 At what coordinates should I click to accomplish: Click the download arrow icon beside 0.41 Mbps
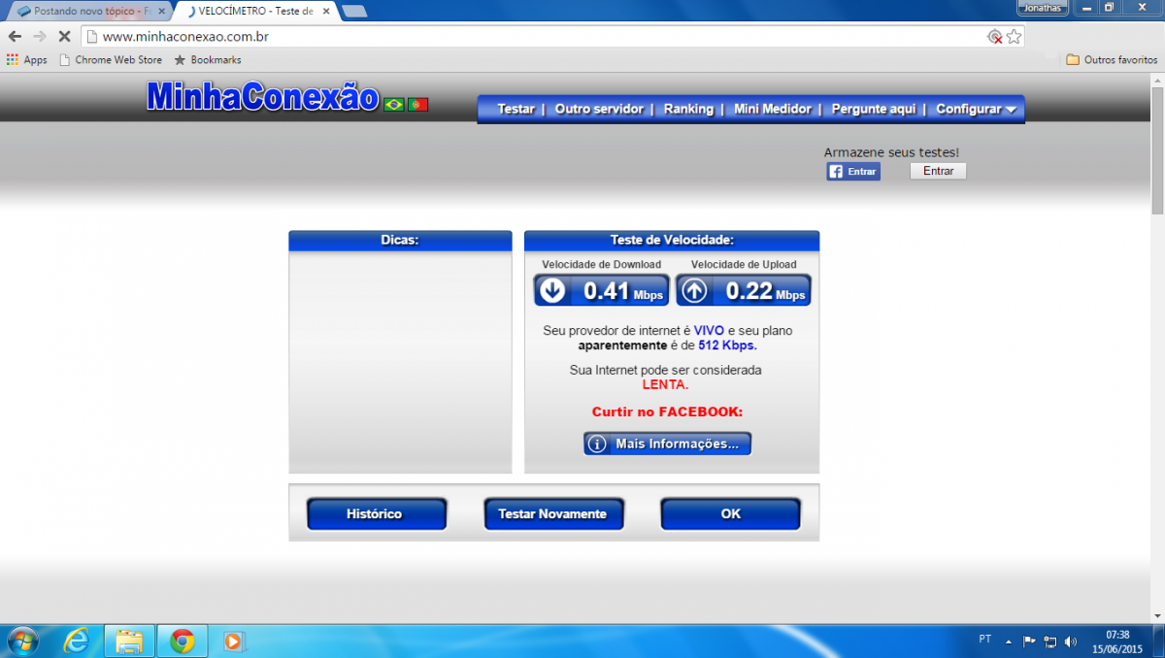552,290
